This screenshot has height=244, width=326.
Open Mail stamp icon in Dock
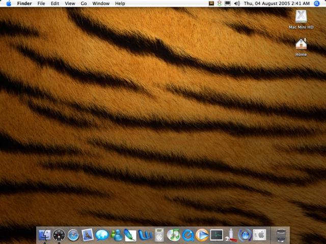coord(88,235)
